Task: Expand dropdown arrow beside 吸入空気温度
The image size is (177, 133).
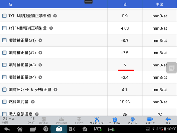Action: 37,114
